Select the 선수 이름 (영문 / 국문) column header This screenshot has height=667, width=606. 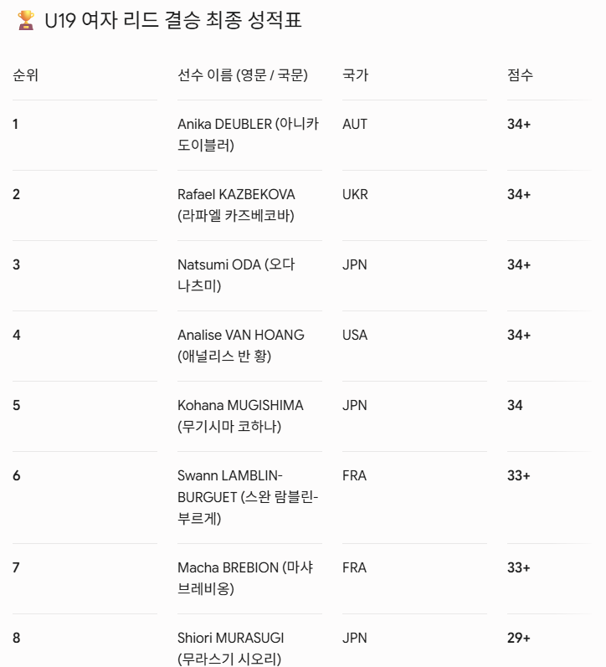coord(243,74)
